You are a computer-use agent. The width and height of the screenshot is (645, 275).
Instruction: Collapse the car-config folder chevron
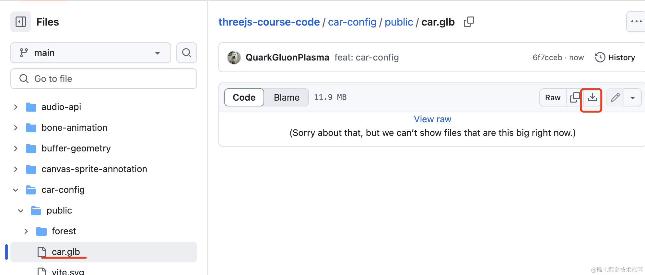click(16, 190)
